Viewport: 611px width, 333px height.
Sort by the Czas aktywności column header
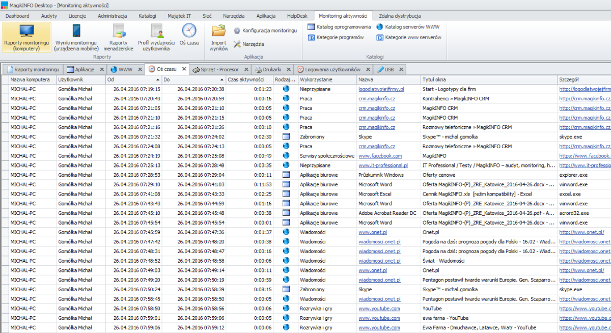(249, 79)
